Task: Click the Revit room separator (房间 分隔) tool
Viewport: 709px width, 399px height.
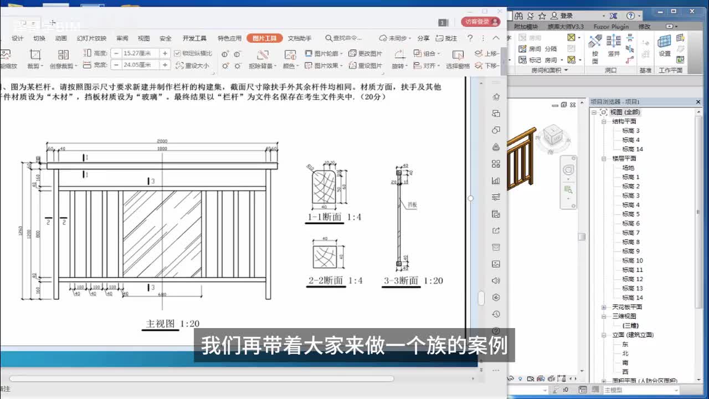Action: pos(538,49)
